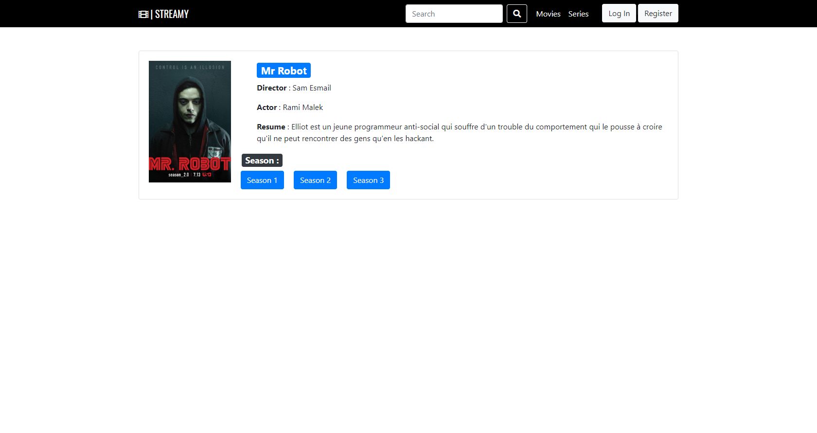
Task: Click the Log In button
Action: [x=619, y=13]
